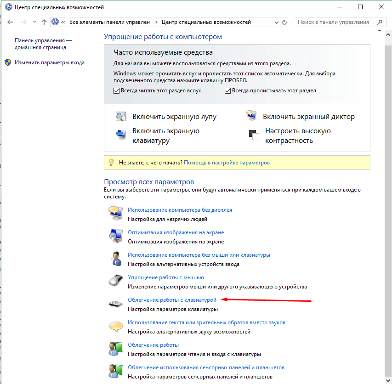Click the text Настройка параметров сенсорных панелей и планшетов

[200, 377]
